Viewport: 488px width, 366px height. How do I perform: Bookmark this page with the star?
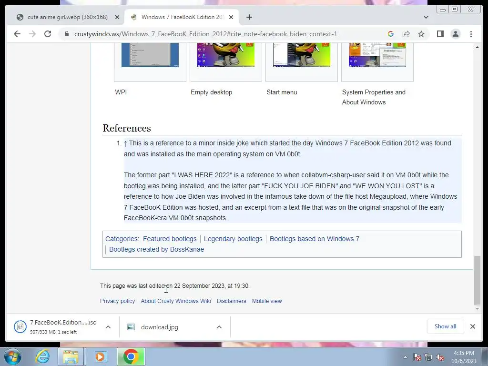point(421,34)
